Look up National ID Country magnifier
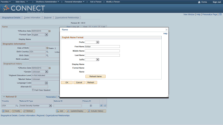Viewport: 223px width, 125px height. pyautogui.click(x=17, y=106)
